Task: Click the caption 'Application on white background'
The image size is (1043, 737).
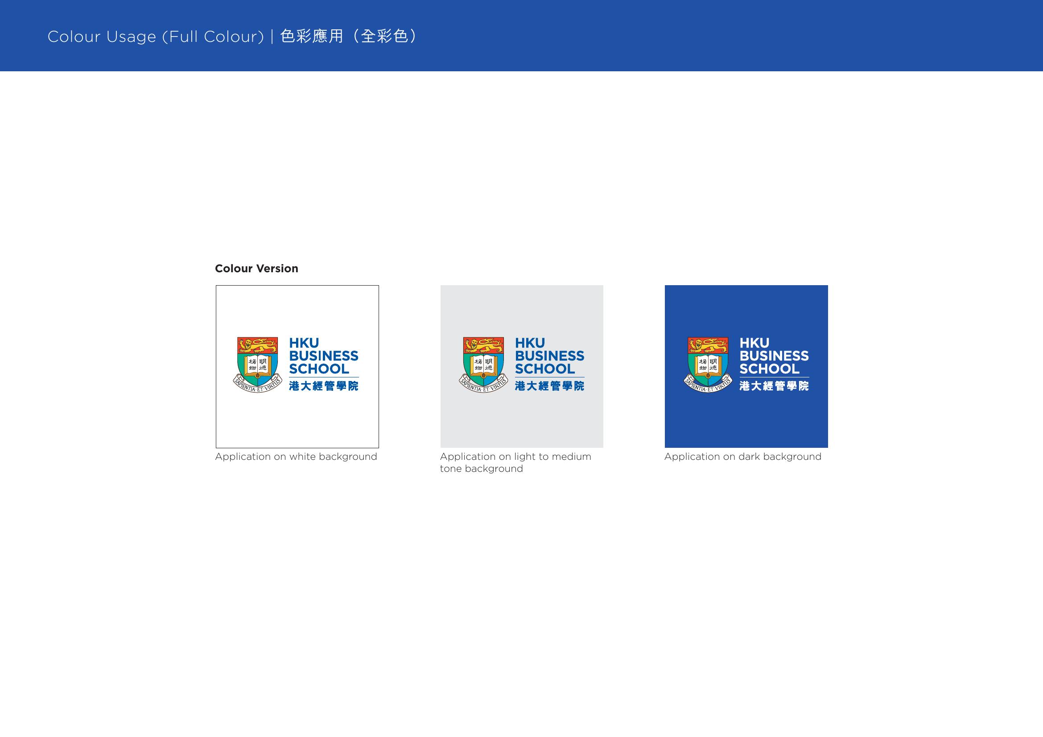Action: [296, 457]
